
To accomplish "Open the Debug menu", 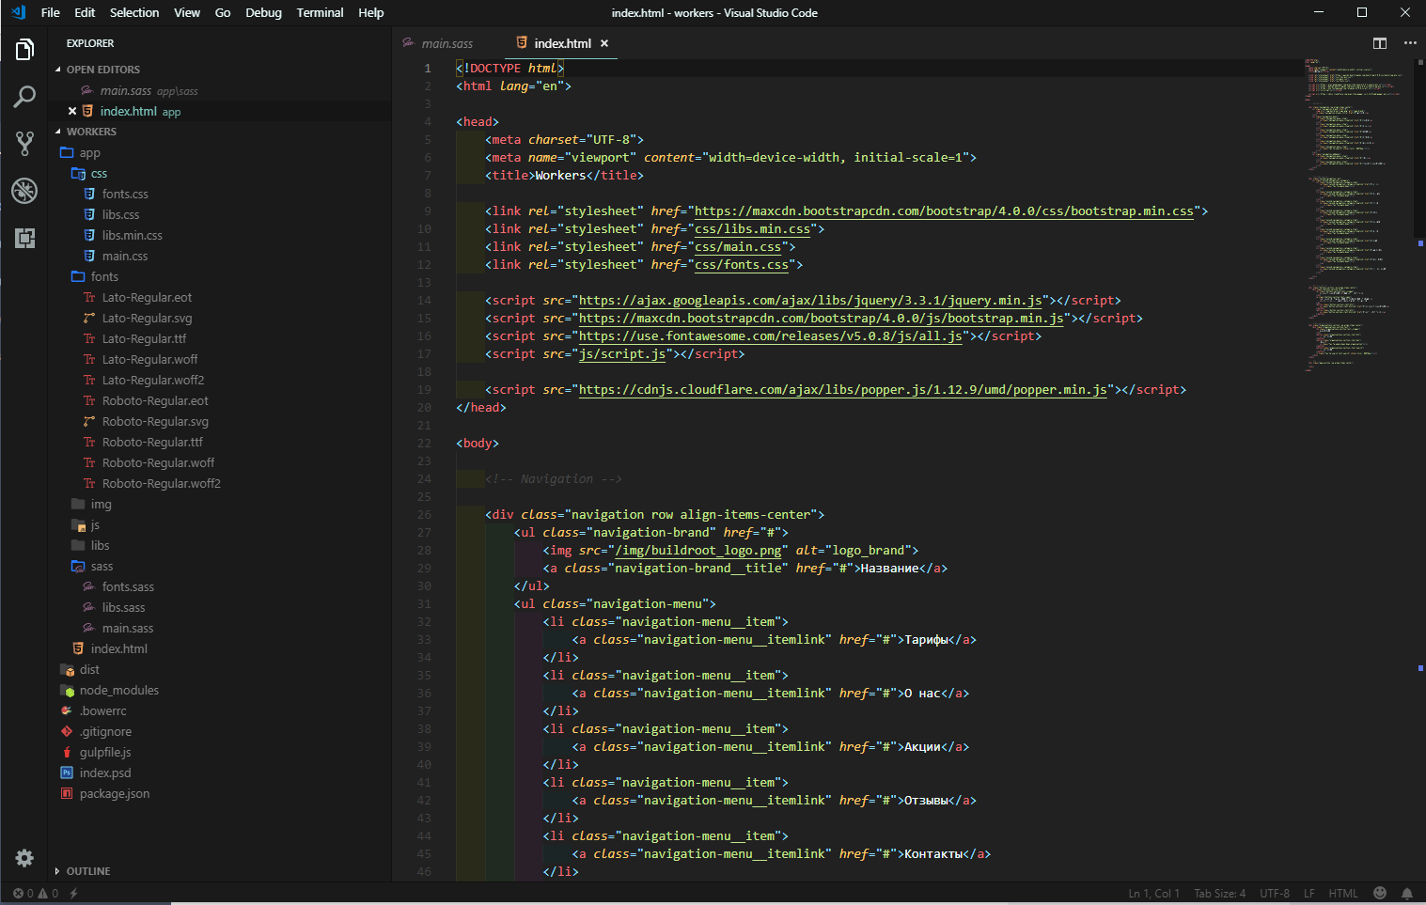I will [263, 12].
